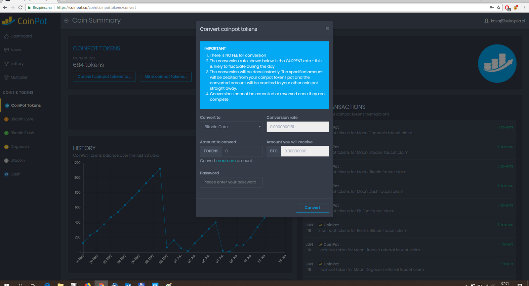This screenshot has height=286, width=529.
Task: Click the Multiplier trophy icon
Action: click(6, 78)
